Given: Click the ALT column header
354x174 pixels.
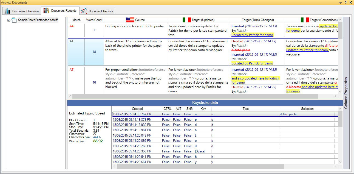Looking at the screenshot, I should point(179,109).
